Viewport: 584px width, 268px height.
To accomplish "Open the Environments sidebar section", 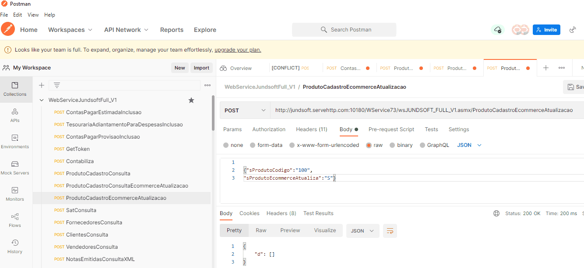I will point(15,142).
